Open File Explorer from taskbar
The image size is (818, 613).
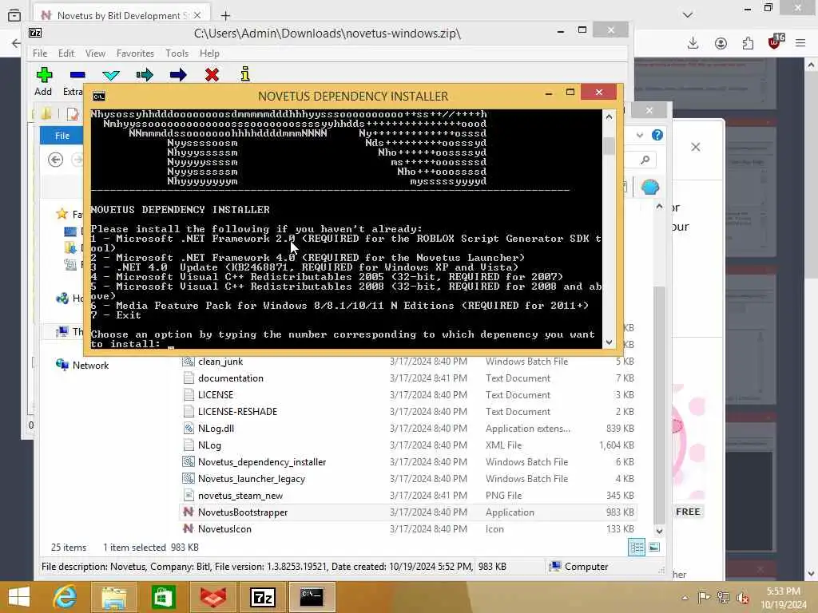(x=113, y=597)
